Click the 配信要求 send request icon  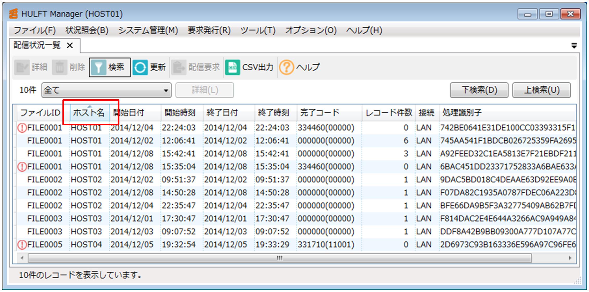[x=178, y=67]
